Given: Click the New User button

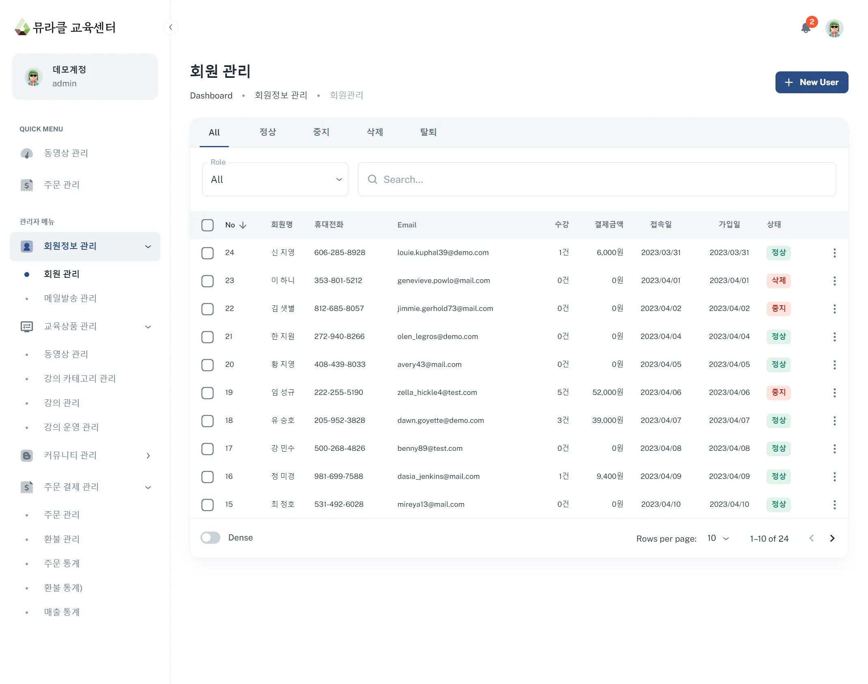Looking at the screenshot, I should [x=811, y=82].
